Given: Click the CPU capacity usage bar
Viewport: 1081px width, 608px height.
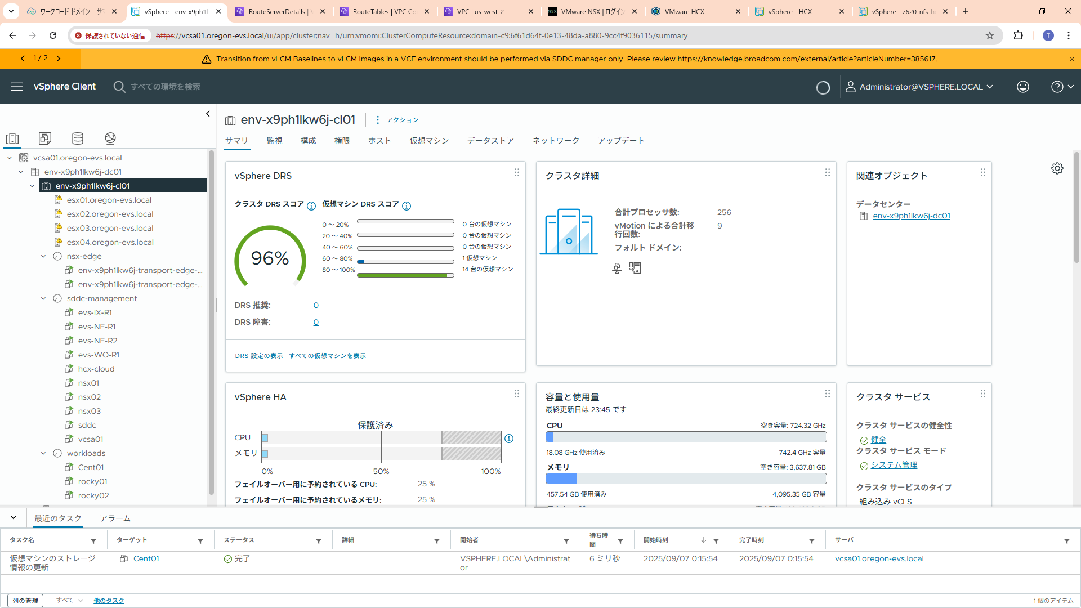Looking at the screenshot, I should [x=686, y=437].
